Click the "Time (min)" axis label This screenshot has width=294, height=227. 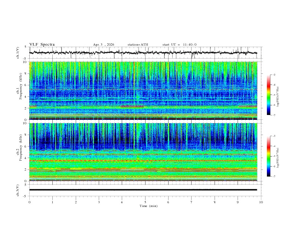pos(148,206)
